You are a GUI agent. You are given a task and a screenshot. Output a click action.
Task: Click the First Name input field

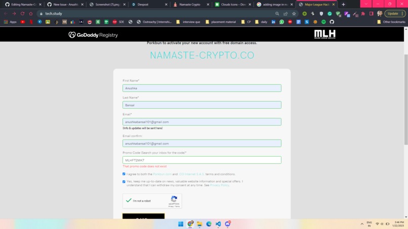coord(201,88)
